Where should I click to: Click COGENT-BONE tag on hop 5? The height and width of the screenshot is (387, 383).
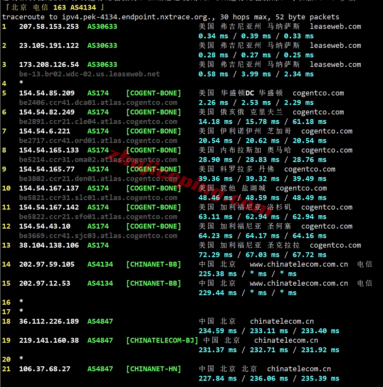coord(154,93)
